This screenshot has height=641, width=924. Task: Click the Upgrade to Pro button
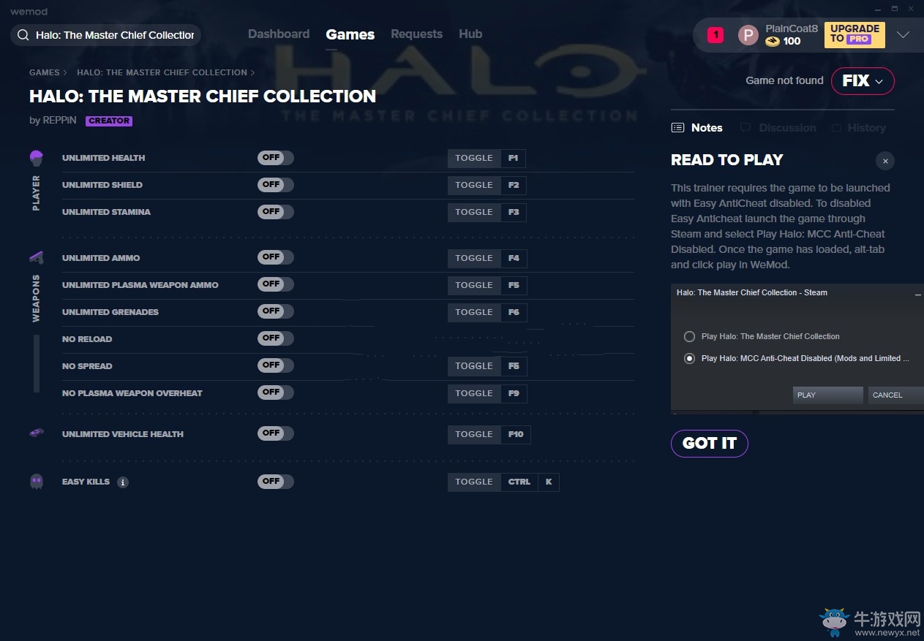[x=855, y=34]
